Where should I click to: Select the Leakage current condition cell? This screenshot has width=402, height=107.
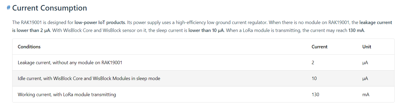click(x=70, y=63)
